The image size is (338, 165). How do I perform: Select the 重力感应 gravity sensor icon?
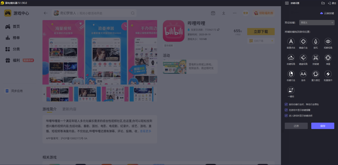(x=316, y=74)
